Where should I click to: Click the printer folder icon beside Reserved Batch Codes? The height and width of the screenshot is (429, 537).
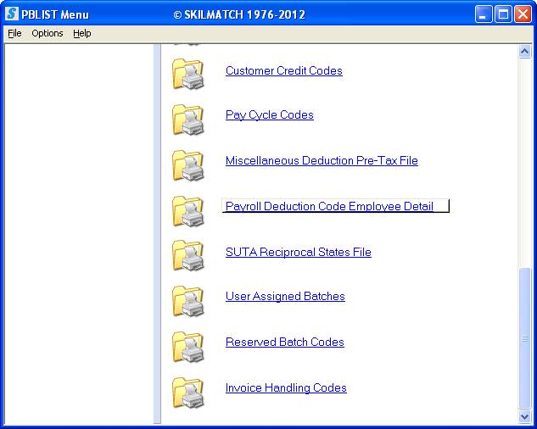pos(188,347)
